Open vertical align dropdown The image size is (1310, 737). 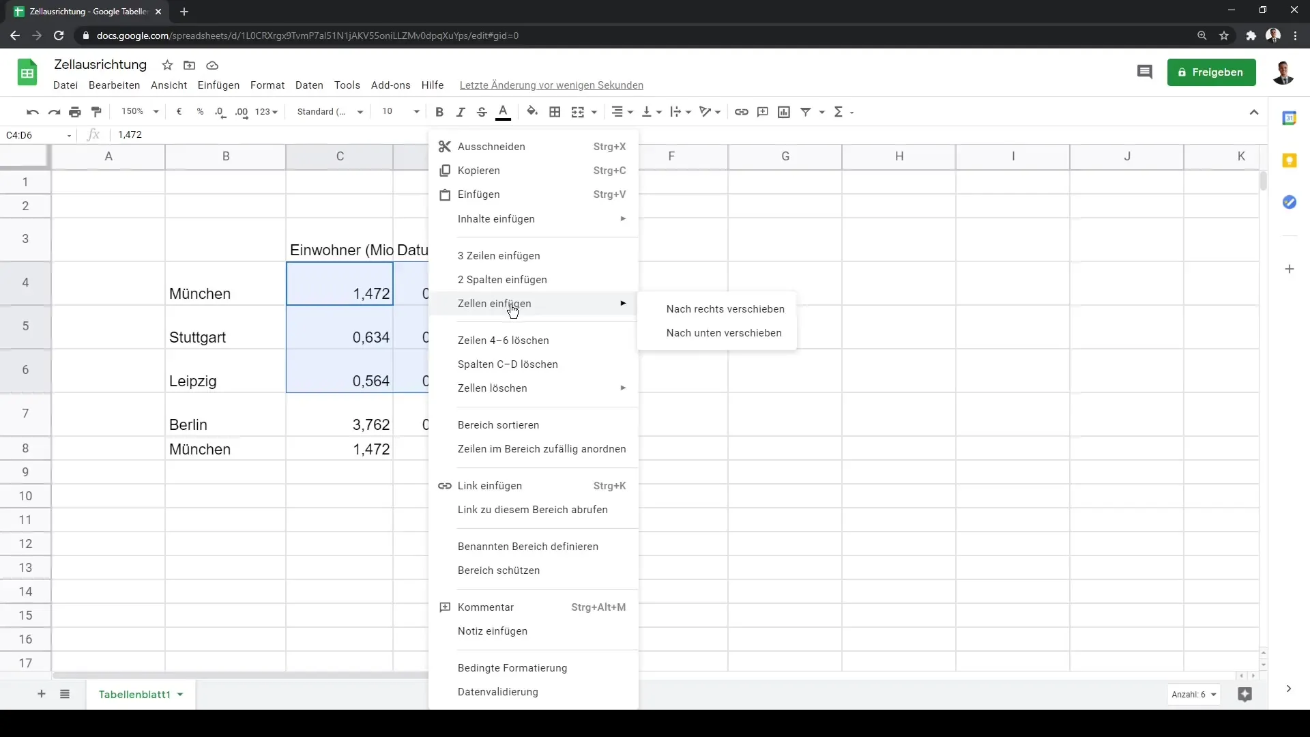tap(652, 112)
